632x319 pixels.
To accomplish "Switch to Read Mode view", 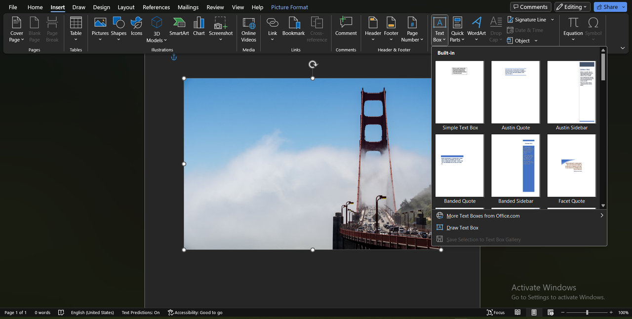I will pos(517,313).
